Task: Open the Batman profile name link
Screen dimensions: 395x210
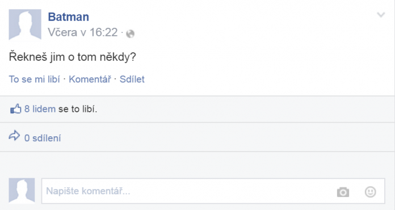Action: point(68,17)
